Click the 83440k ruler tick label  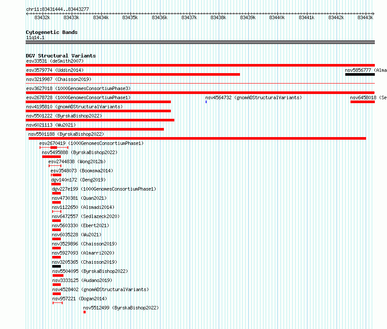click(277, 17)
